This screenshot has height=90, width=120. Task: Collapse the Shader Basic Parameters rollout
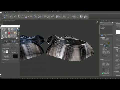(6, 45)
